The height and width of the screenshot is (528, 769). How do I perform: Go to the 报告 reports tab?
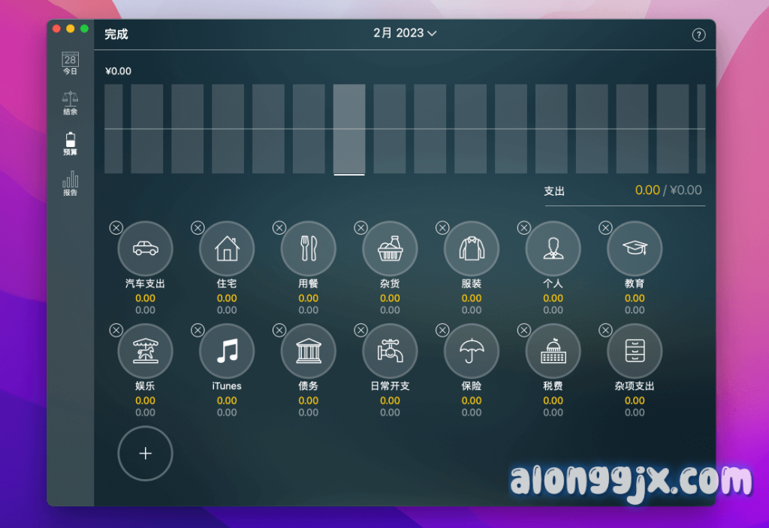point(70,184)
